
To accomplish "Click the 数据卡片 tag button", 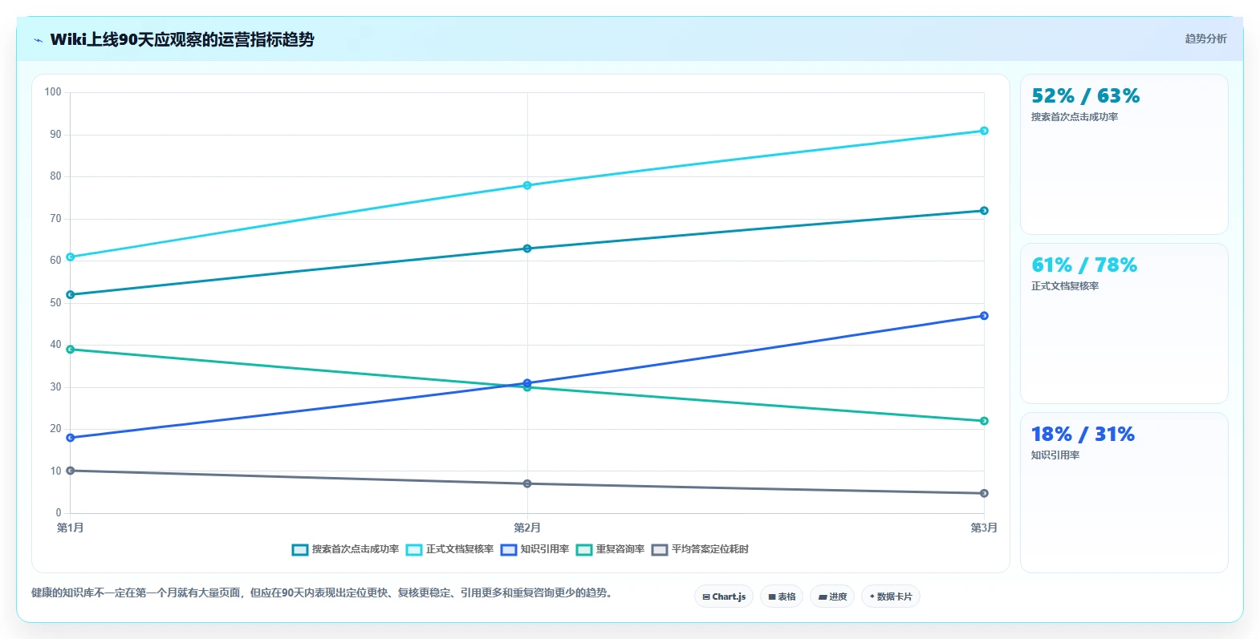I will (891, 597).
